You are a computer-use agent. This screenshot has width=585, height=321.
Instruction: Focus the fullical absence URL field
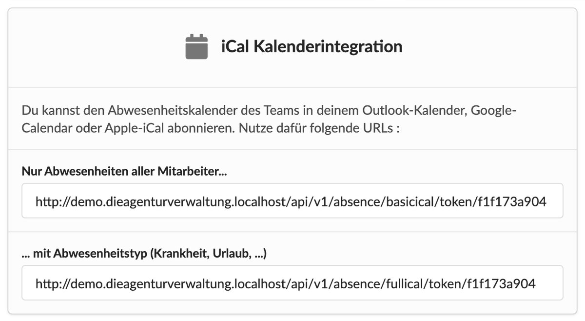292,282
